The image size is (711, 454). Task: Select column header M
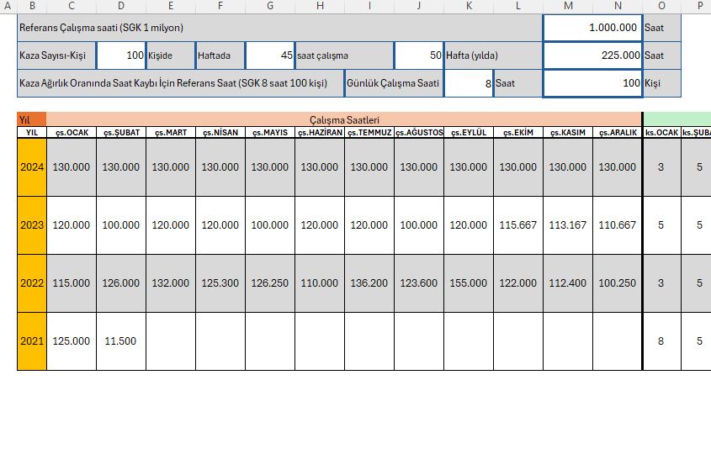(568, 6)
